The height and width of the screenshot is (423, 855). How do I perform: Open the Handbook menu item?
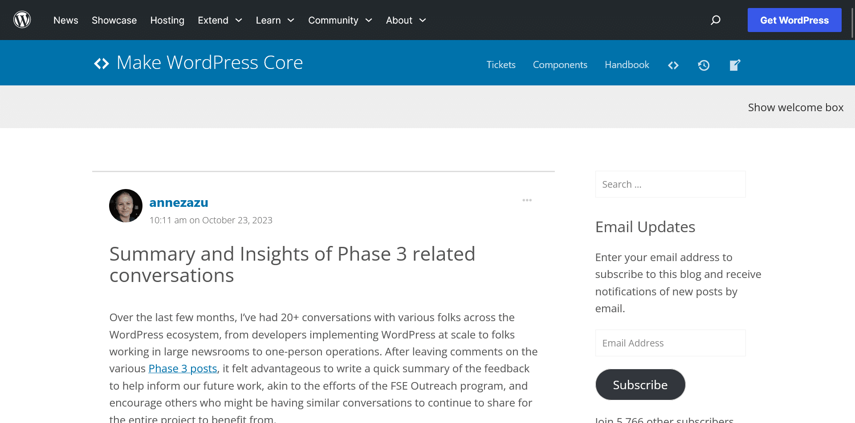(627, 65)
